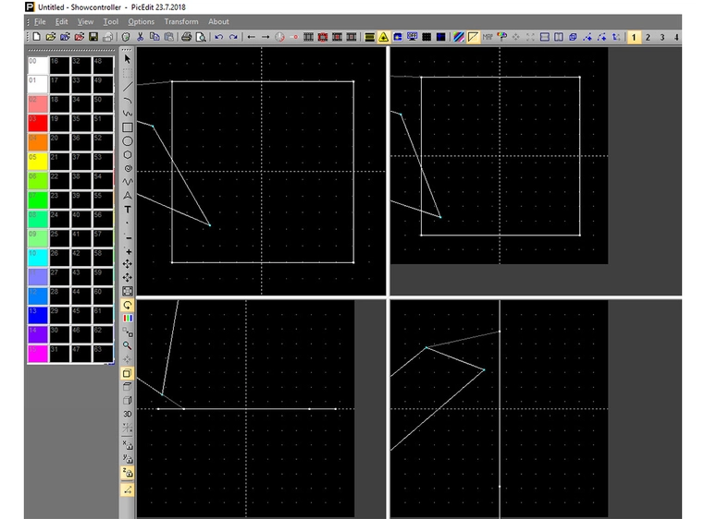Pick the circle drawing tool

tap(128, 141)
